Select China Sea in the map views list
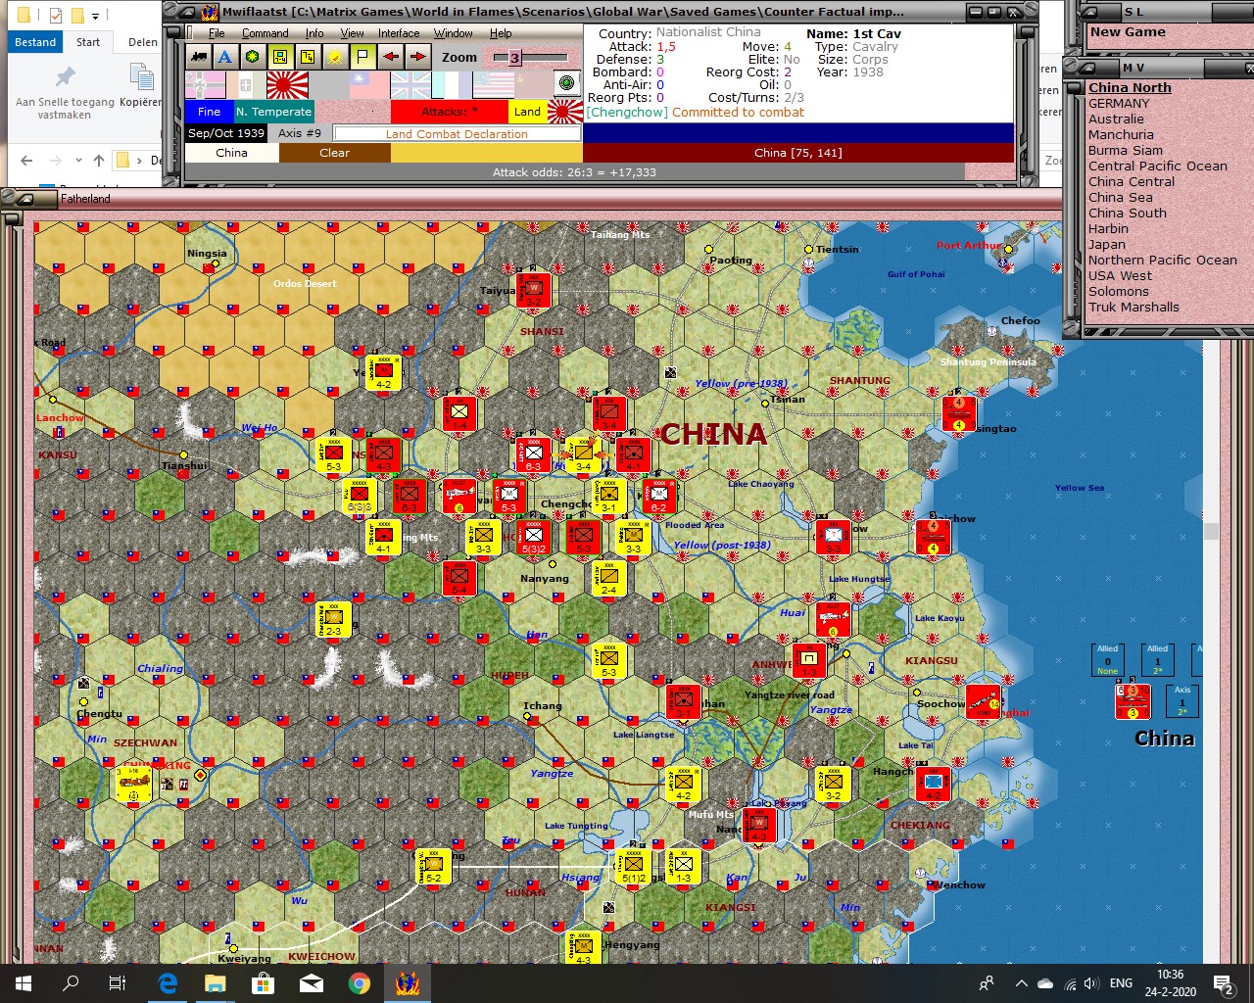The height and width of the screenshot is (1003, 1254). click(x=1121, y=197)
